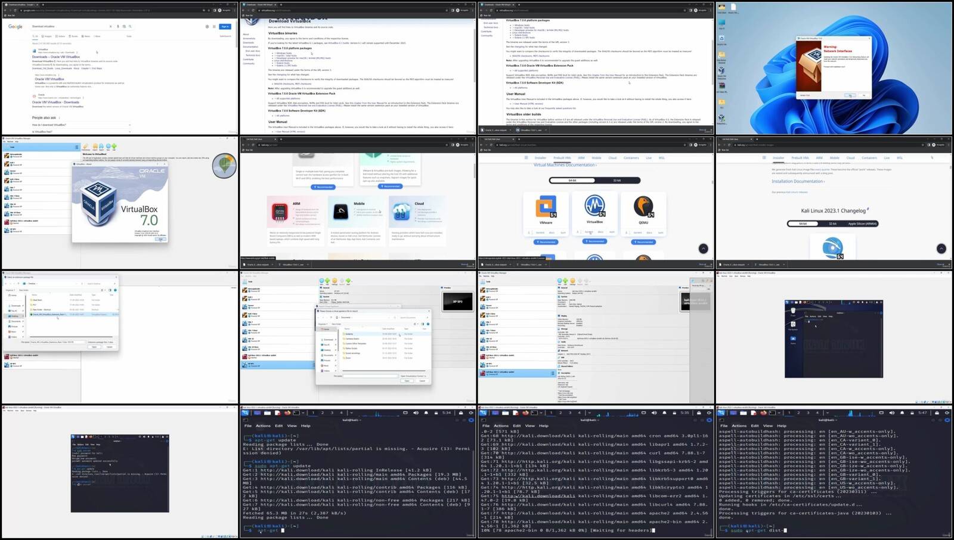
Task: Click the Kali installer image icon below the Changelog selector
Action: 832,247
